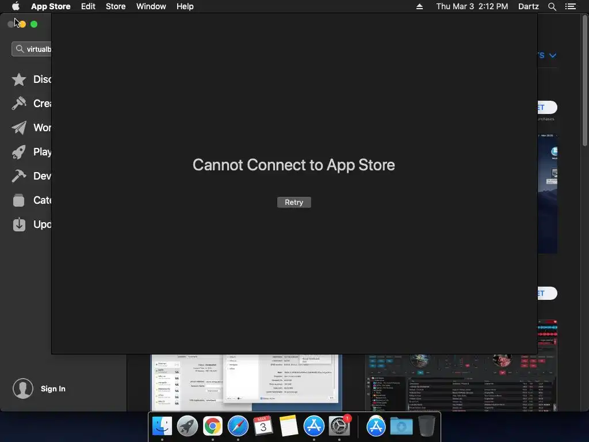Open the Downloads folder in the Dock

pos(401,426)
